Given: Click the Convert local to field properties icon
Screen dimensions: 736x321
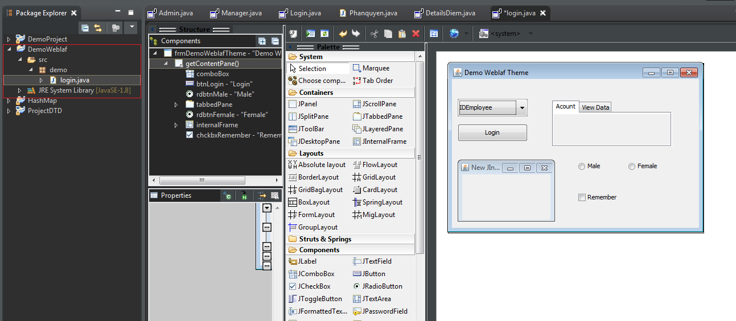Looking at the screenshot, I should point(228,195).
